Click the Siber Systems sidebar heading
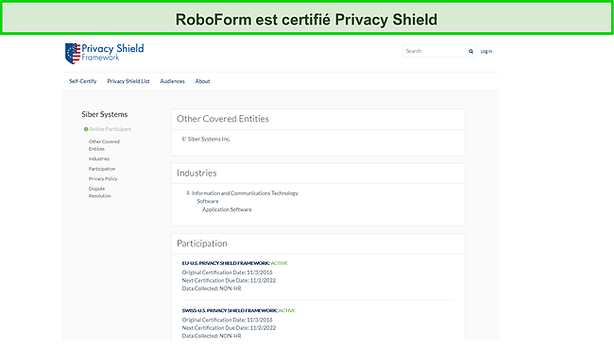Image resolution: width=614 pixels, height=348 pixels. 105,114
